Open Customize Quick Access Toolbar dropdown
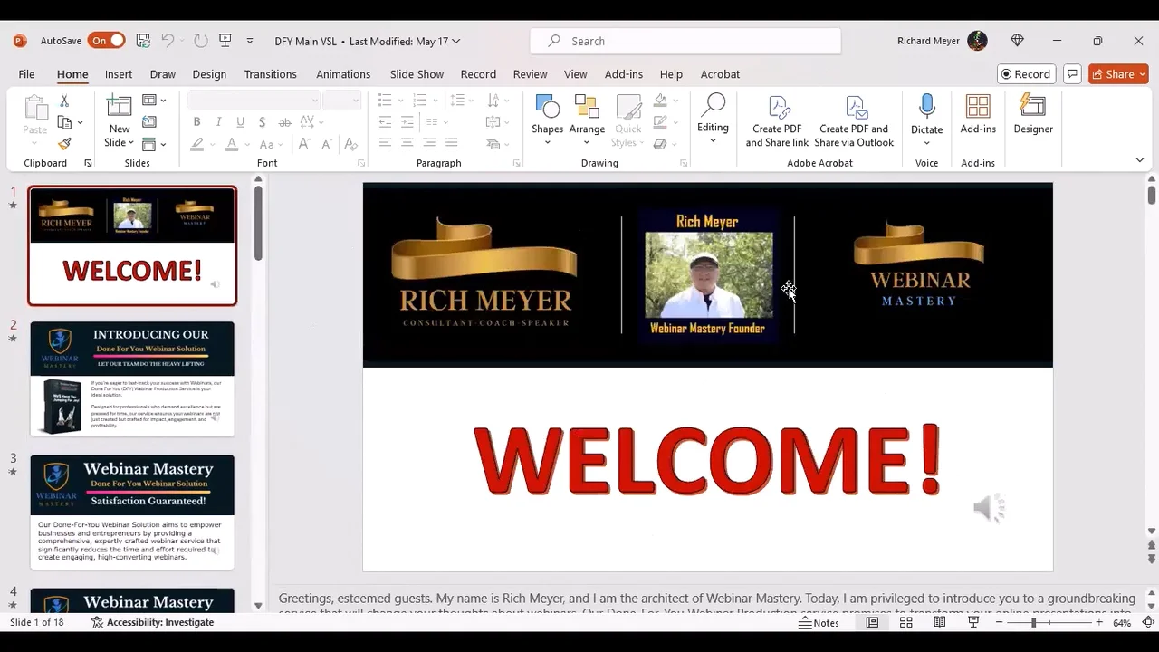This screenshot has height=652, width=1159. [250, 41]
